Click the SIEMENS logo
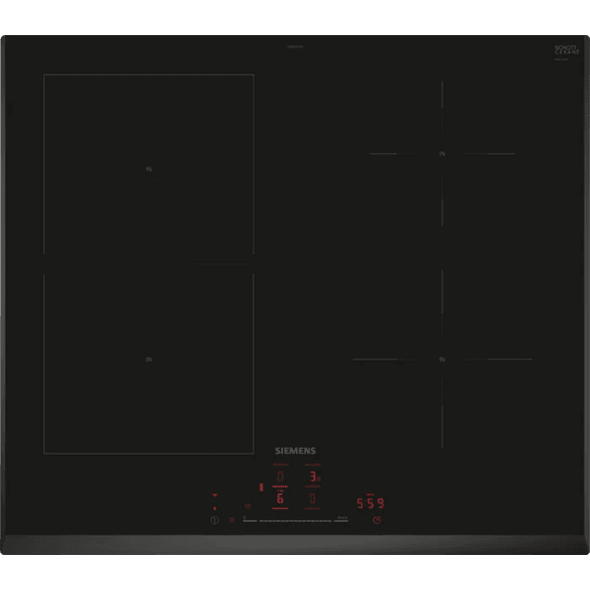Image resolution: width=590 pixels, height=590 pixels. [x=295, y=451]
